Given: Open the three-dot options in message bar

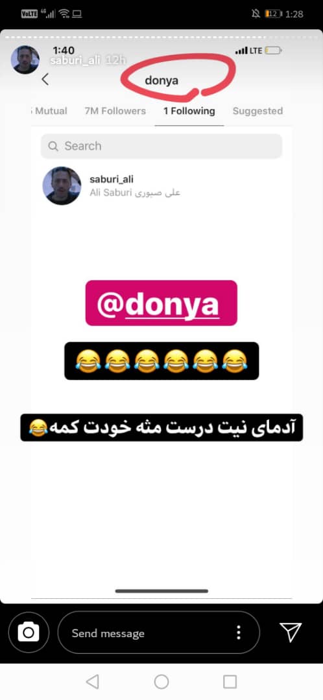Looking at the screenshot, I should point(239,632).
